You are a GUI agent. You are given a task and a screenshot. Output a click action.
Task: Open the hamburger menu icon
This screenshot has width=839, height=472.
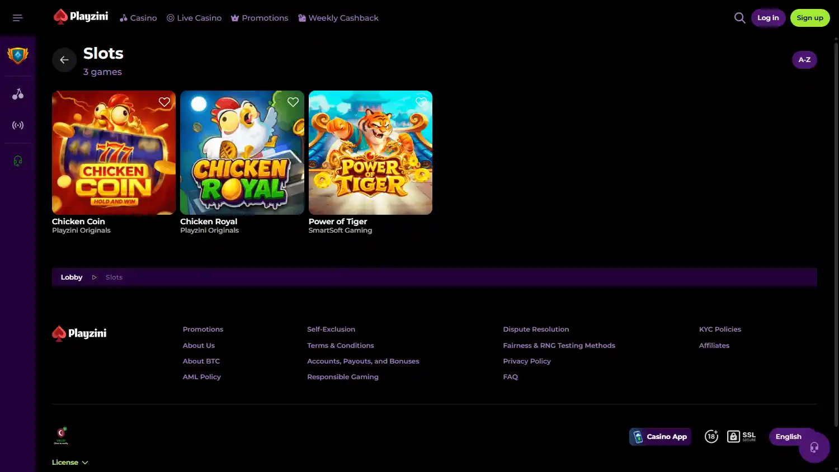click(18, 18)
